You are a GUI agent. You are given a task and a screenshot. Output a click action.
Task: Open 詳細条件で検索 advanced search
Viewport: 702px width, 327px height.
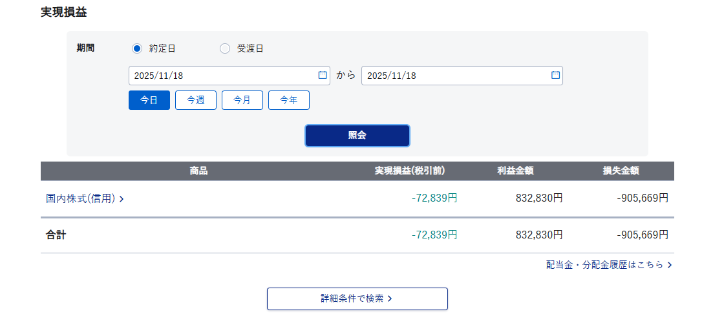tap(352, 299)
